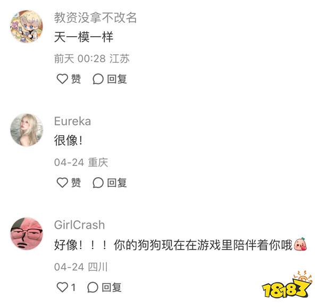
Task: Tap heart icon under Eureka's comment
Action: click(62, 182)
